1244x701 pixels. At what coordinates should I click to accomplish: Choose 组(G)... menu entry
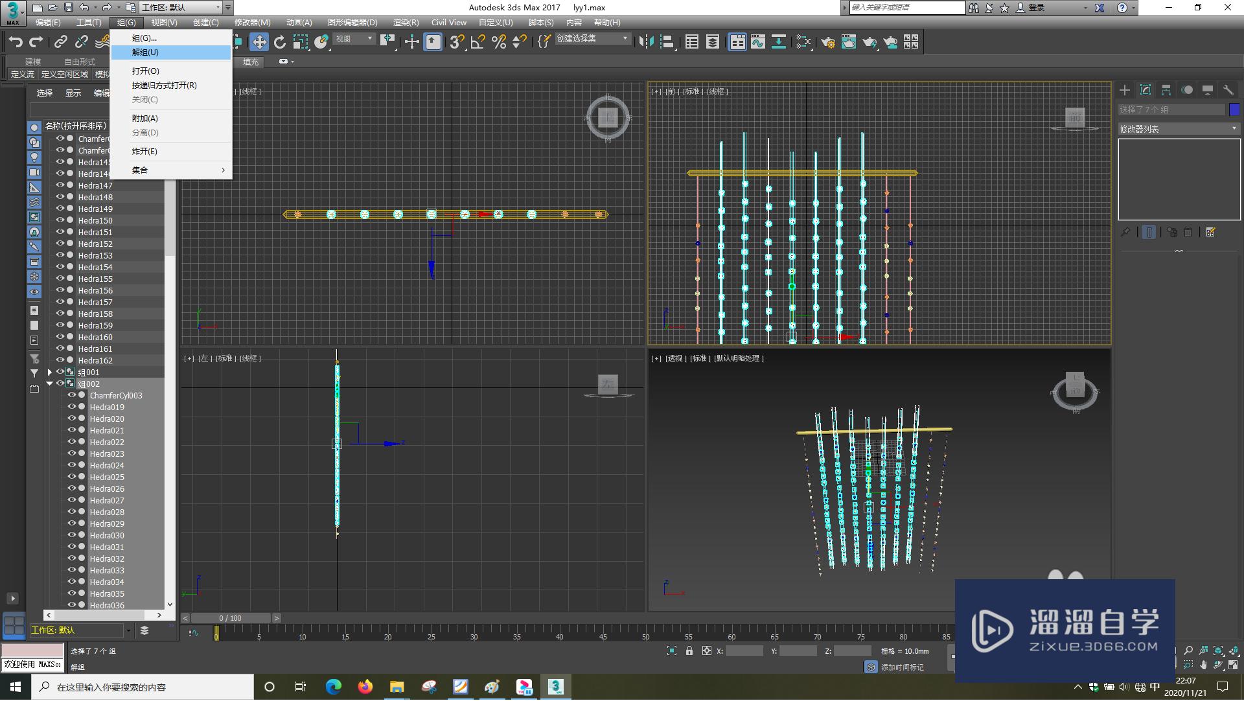171,38
